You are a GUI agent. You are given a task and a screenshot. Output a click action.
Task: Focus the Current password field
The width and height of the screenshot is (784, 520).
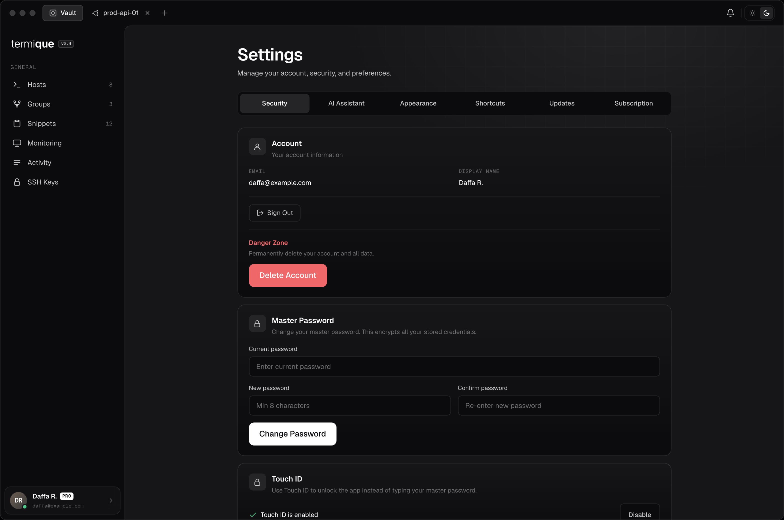click(x=454, y=366)
